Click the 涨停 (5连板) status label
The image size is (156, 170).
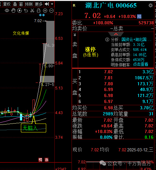pyautogui.click(x=90, y=52)
